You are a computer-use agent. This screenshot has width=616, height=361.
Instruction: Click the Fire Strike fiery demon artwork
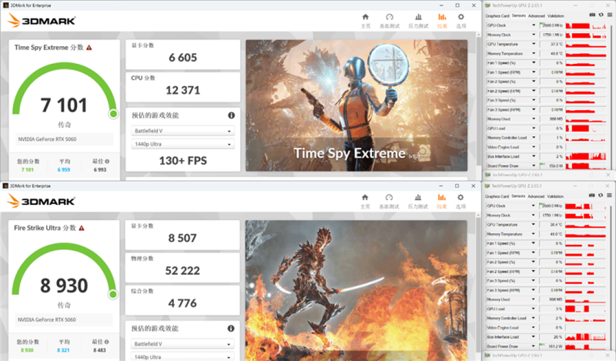[x=356, y=291]
